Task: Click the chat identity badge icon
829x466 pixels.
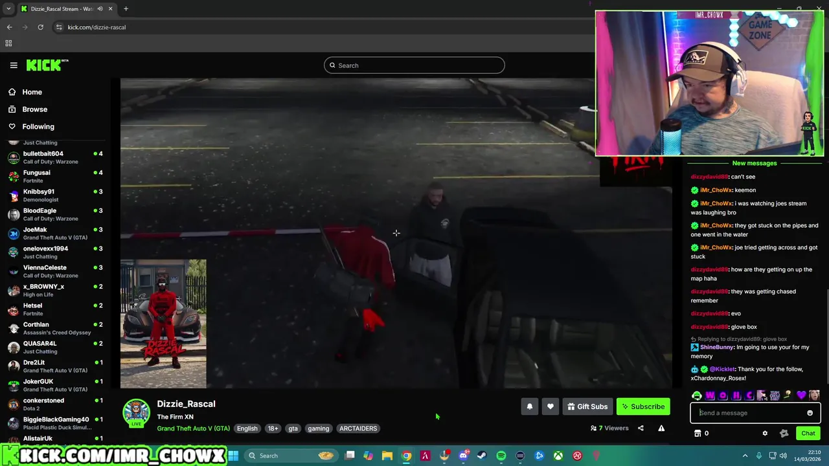Action: click(x=784, y=434)
